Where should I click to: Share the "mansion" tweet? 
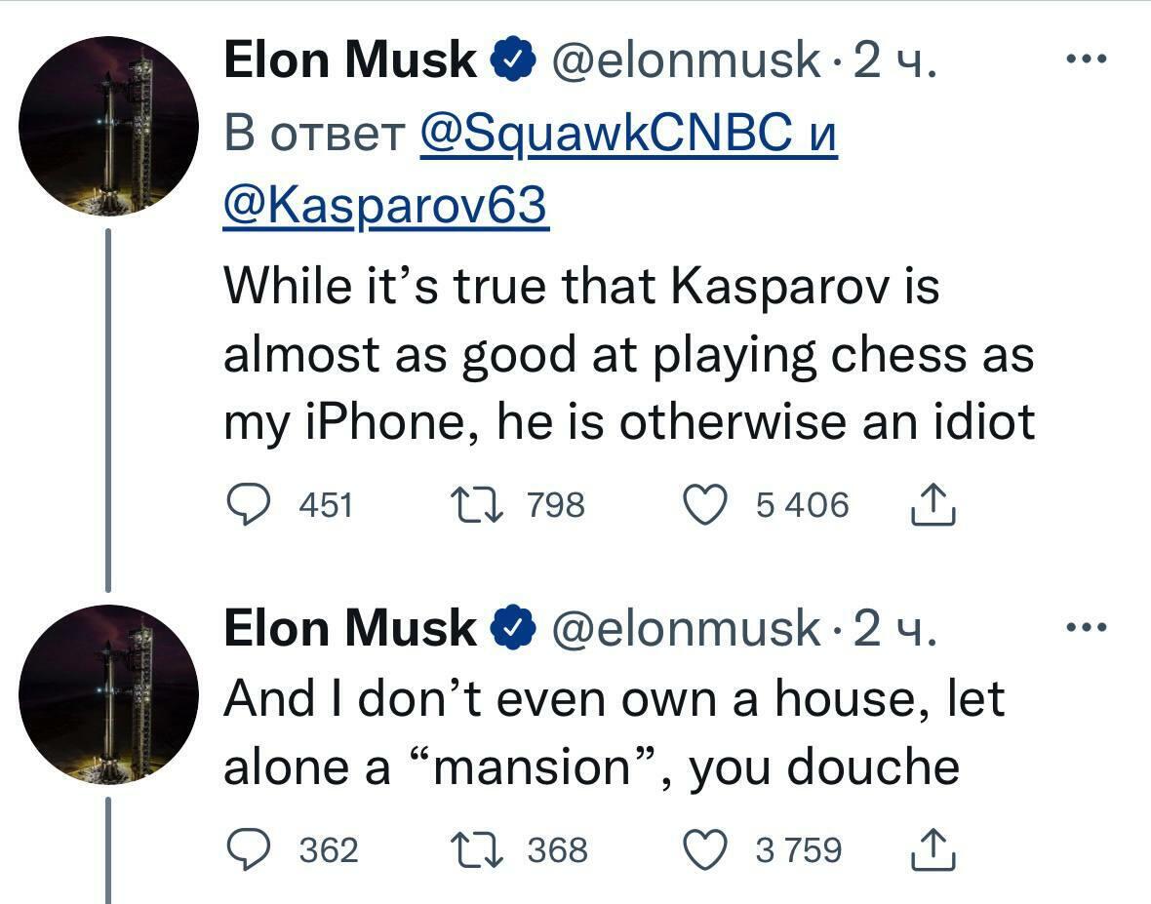(x=933, y=849)
